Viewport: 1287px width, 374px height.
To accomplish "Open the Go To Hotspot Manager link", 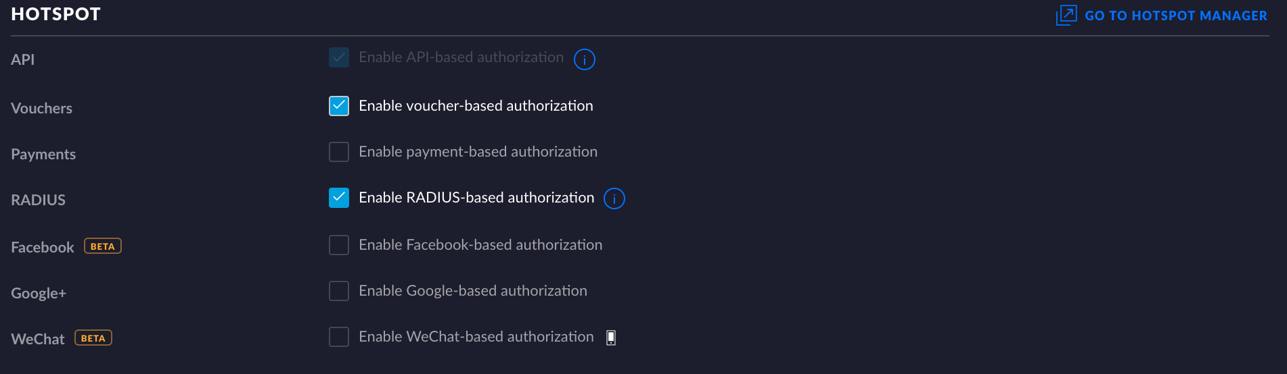I will 1175,16.
